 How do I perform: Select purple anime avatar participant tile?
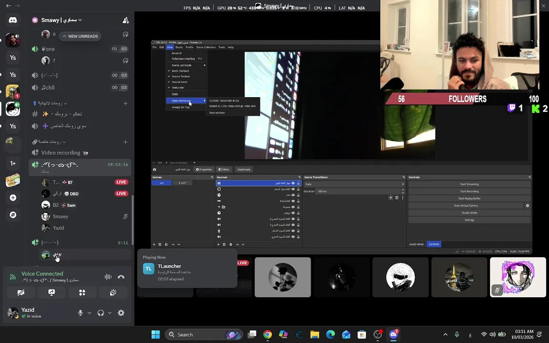click(x=518, y=277)
